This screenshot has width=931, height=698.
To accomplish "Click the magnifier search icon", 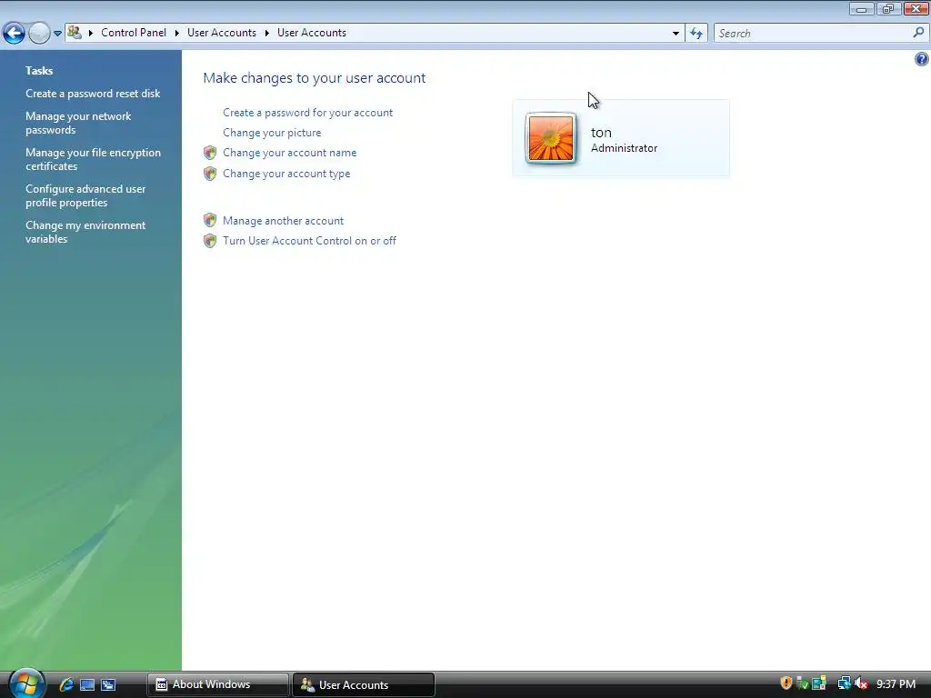I will pyautogui.click(x=918, y=34).
